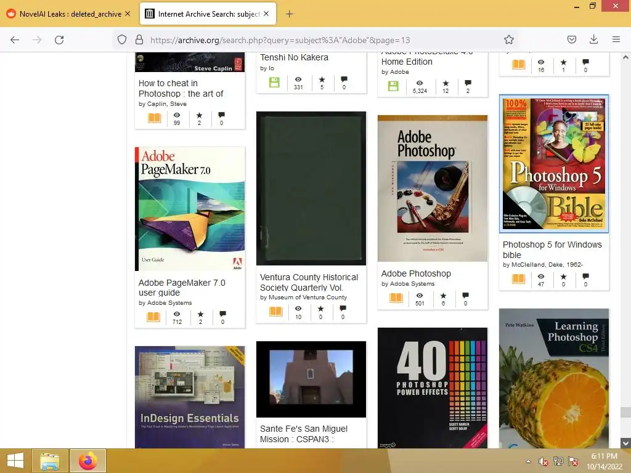Click reviews bubble on Adobe PageMaker 7.0

(x=222, y=313)
